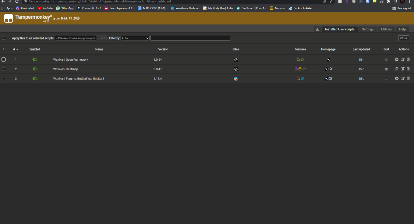The image size is (414, 224).
Task: Open the Filter by Auto dropdown
Action: (x=135, y=38)
